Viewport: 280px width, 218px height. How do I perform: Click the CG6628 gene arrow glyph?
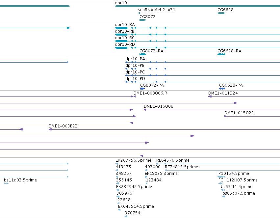coord(221,13)
